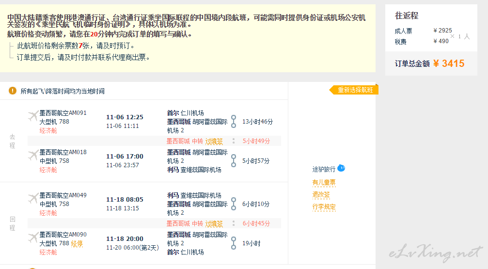This screenshot has height=269, width=488.
Task: Click the 19小时 flight duration
Action: pos(251,243)
